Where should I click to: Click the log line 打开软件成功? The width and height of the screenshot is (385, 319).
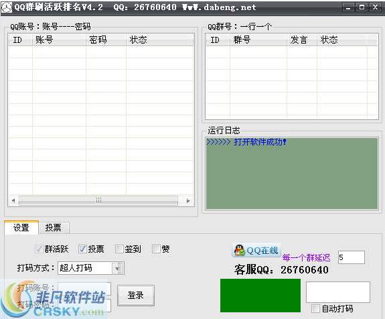click(246, 142)
